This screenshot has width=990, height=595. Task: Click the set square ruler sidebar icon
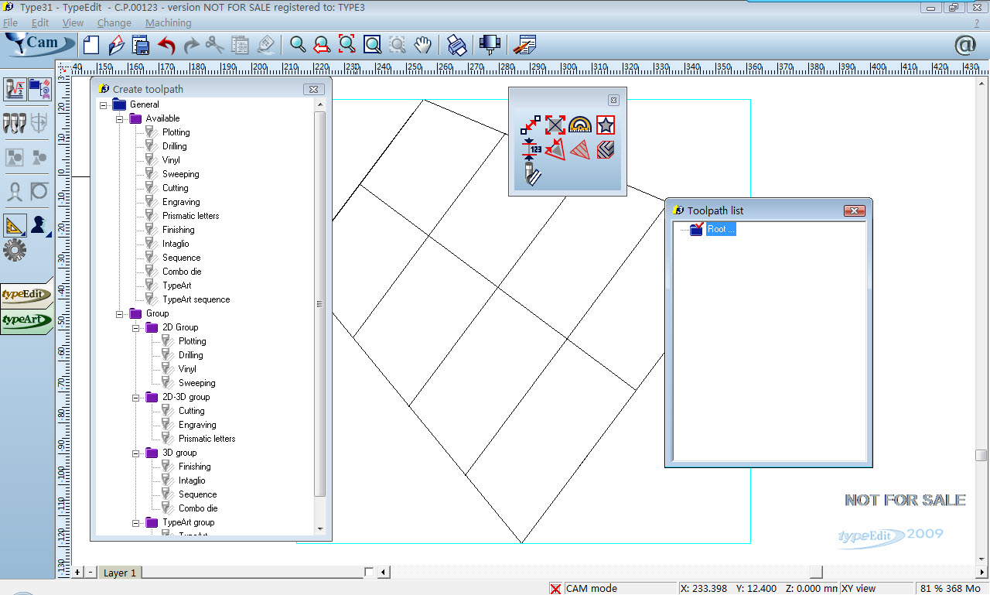[x=15, y=225]
